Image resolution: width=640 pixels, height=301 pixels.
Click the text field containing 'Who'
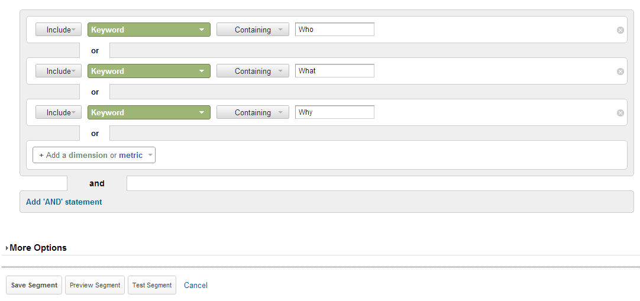coord(334,30)
